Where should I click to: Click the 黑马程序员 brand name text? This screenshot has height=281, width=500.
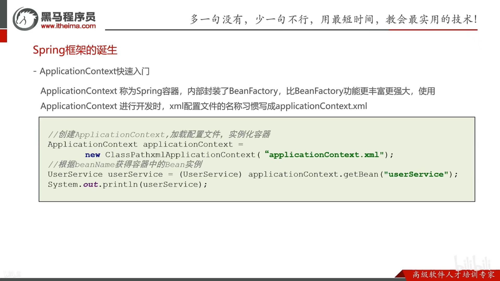pos(68,17)
